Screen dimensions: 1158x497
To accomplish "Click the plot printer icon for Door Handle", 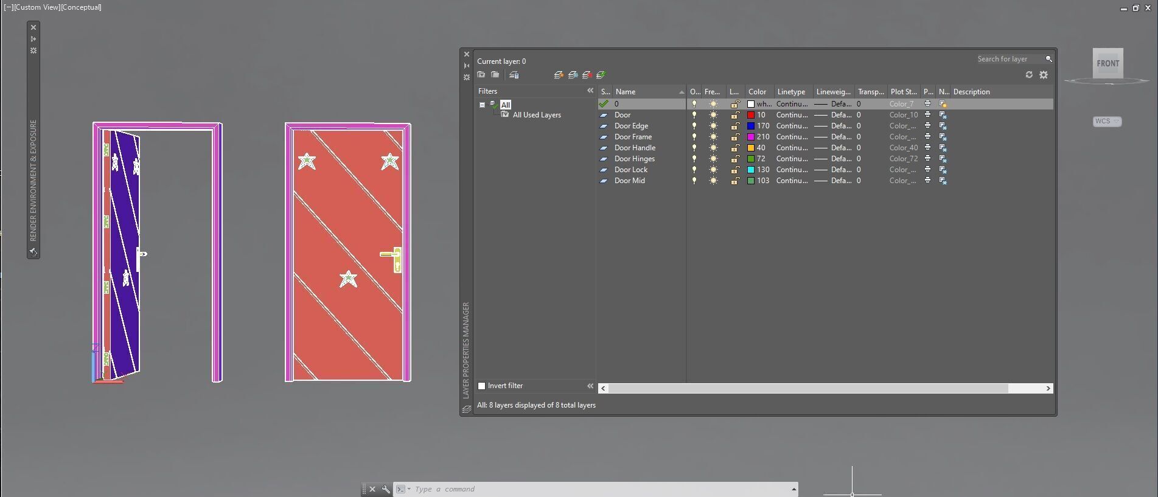I will pos(927,148).
